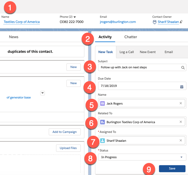188x175 pixels.
Task: Open the 'of generator base' link
Action: pos(19,97)
